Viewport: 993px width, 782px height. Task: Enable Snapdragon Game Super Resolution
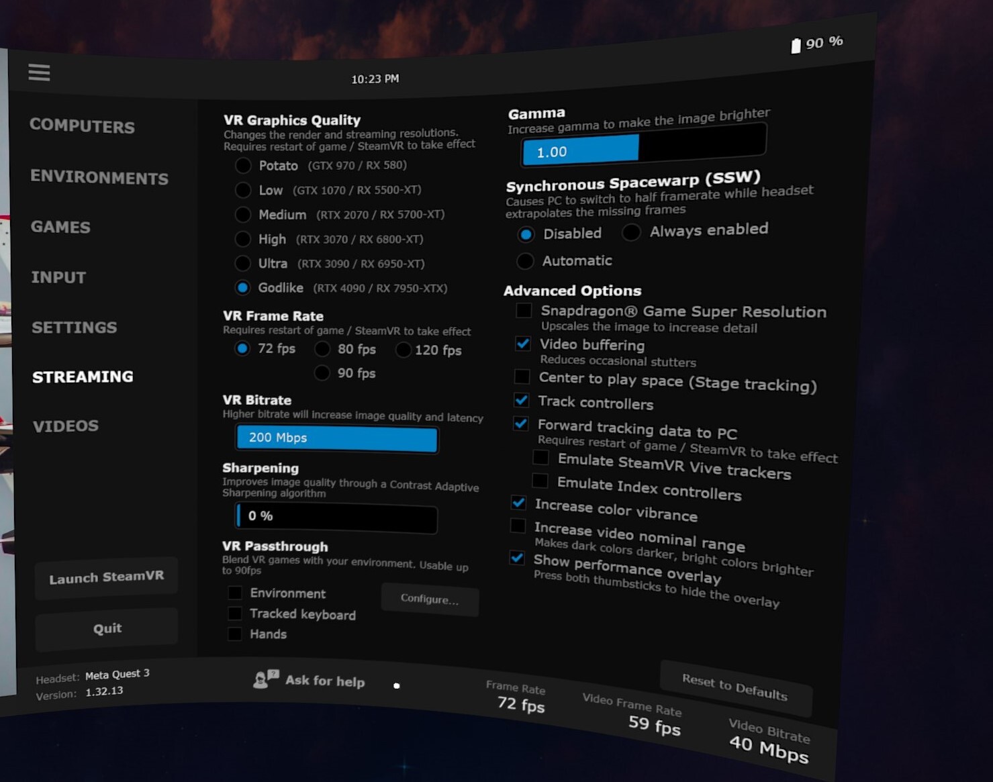tap(524, 311)
